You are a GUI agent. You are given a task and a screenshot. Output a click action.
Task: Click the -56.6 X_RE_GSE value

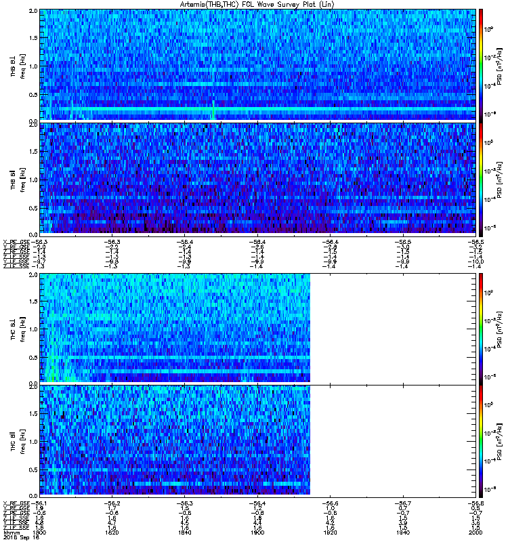[x=330, y=503]
